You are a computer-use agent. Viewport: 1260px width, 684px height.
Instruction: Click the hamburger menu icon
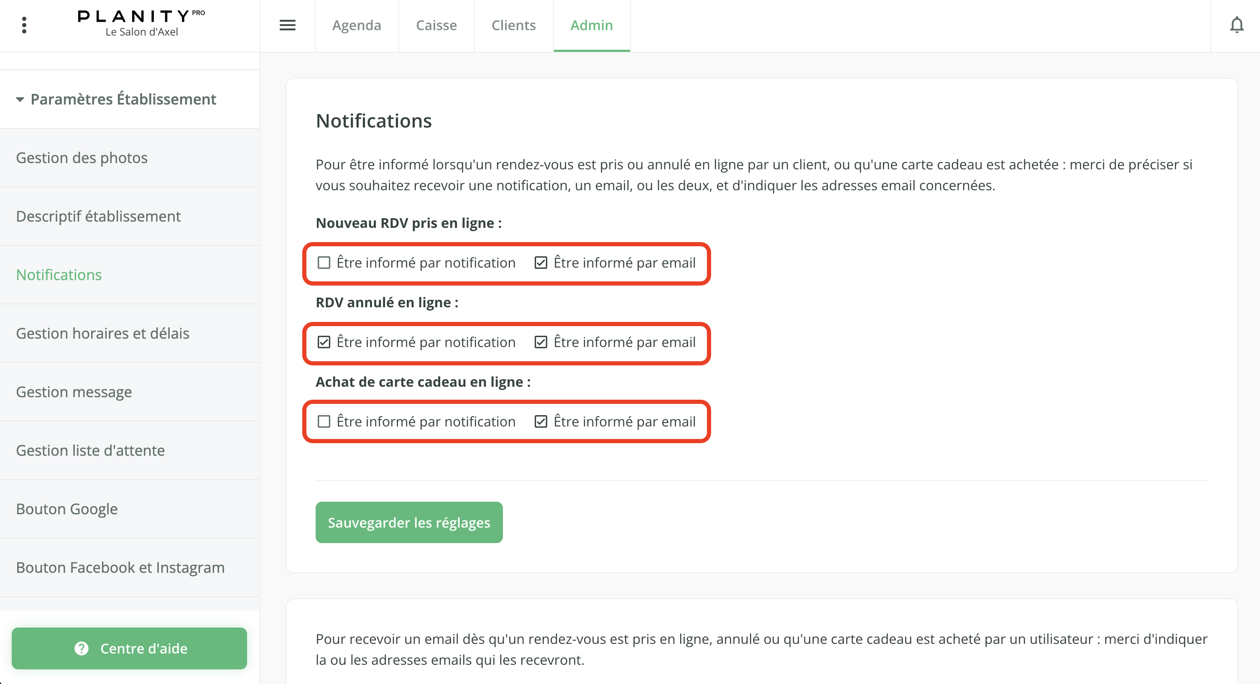(287, 25)
